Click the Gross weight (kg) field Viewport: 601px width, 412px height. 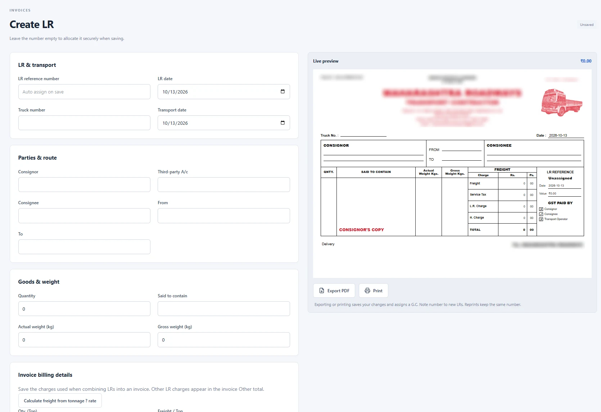tap(223, 340)
